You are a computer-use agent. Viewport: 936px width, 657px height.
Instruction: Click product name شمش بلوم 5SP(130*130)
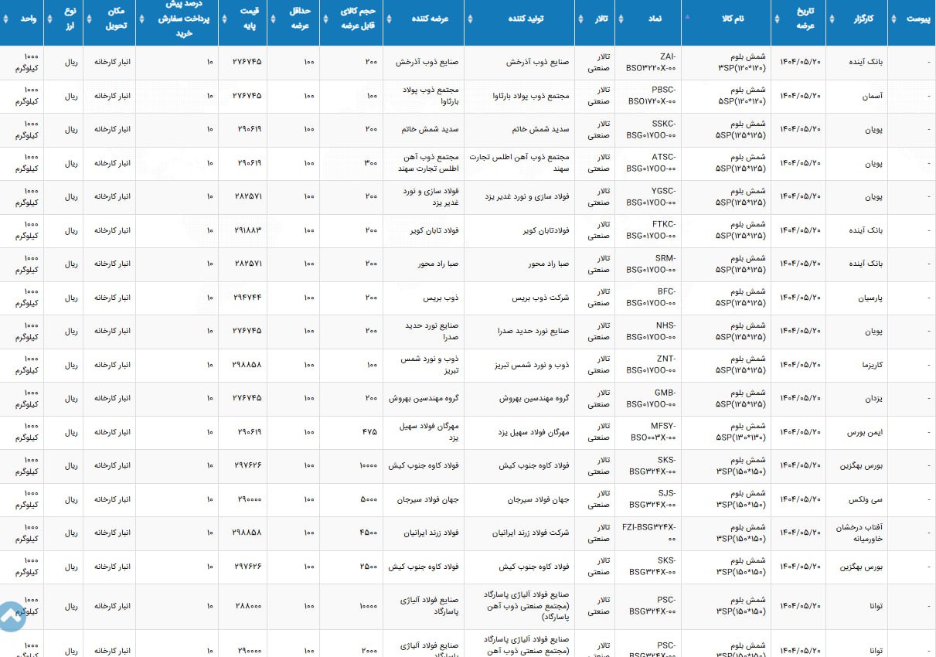click(x=740, y=432)
